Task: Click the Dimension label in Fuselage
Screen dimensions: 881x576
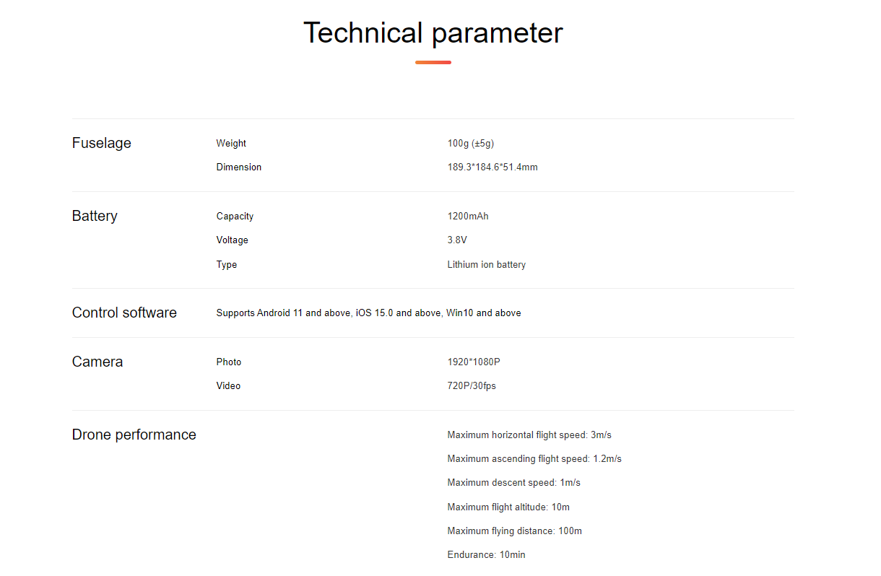Action: click(x=239, y=167)
